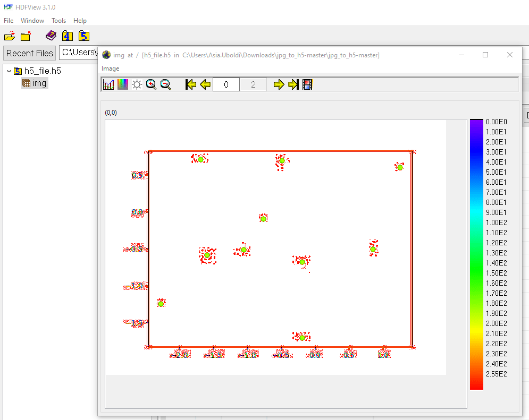Click the HDF5 library version icon
529x420 pixels.
(x=83, y=36)
